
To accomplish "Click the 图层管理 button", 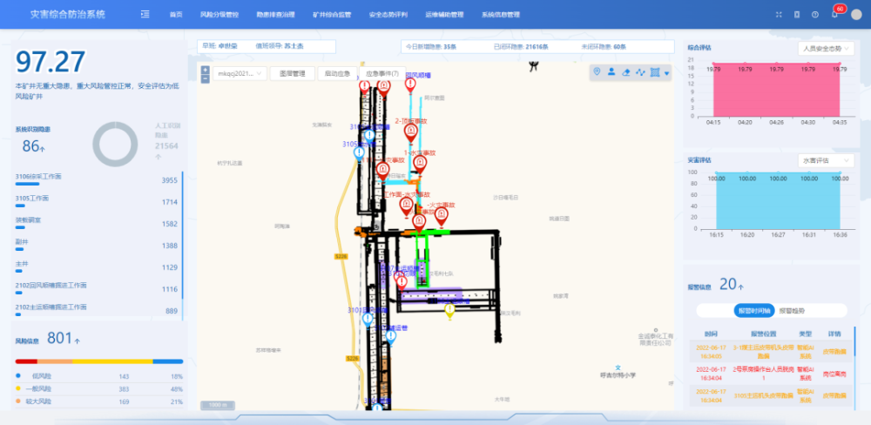I will pyautogui.click(x=292, y=74).
